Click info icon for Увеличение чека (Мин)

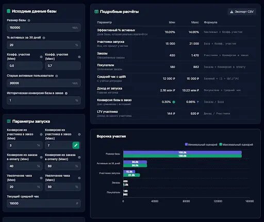coord(41,178)
